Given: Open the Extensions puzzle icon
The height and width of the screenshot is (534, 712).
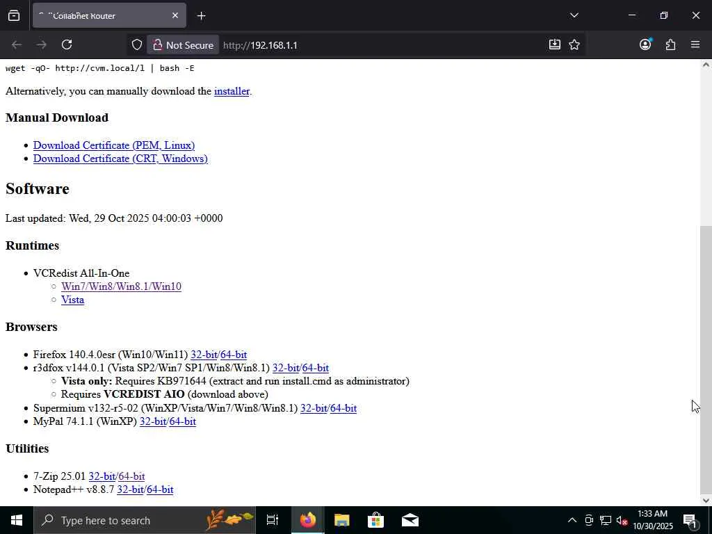Looking at the screenshot, I should click(670, 44).
